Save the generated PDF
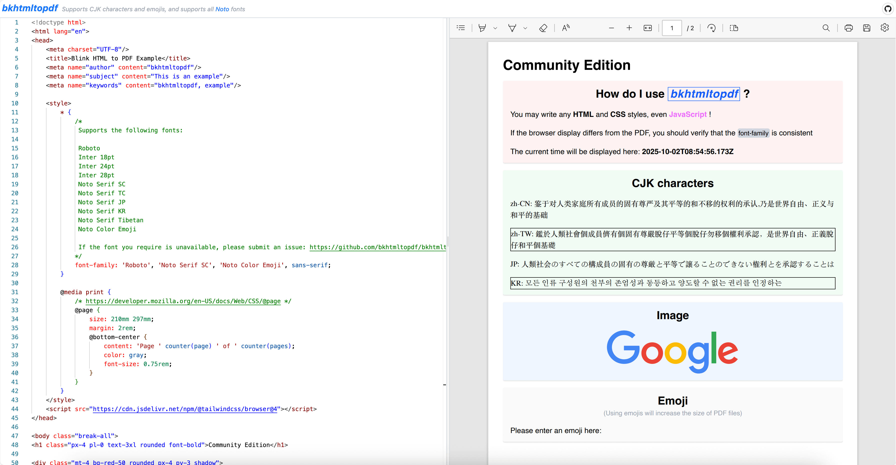This screenshot has height=465, width=896. pyautogui.click(x=866, y=28)
